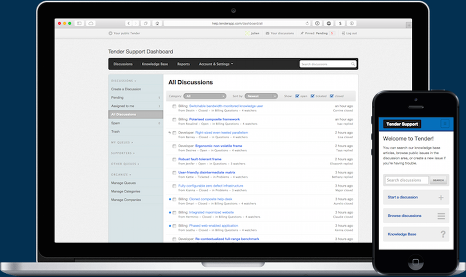Viewport: 466px width, 277px height.
Task: Open Your discussions via the envelope icon
Action: point(267,33)
